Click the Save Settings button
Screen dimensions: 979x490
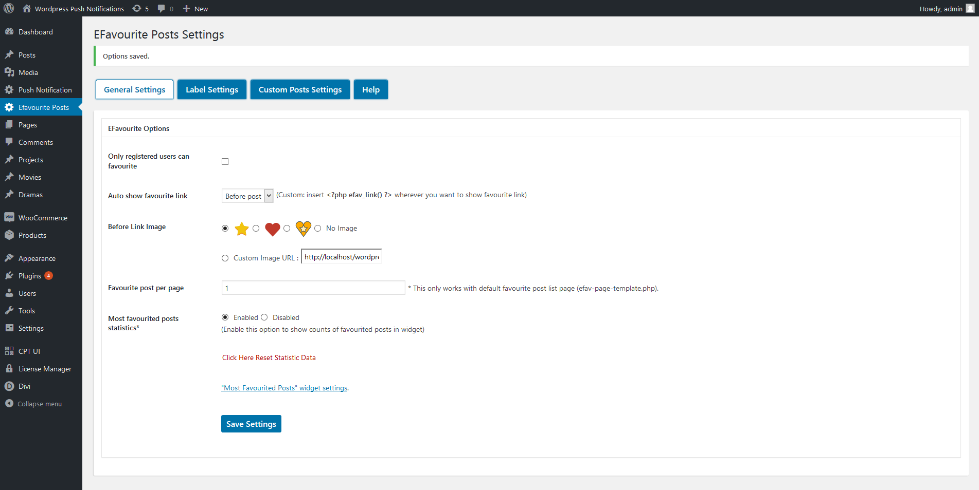(x=251, y=424)
